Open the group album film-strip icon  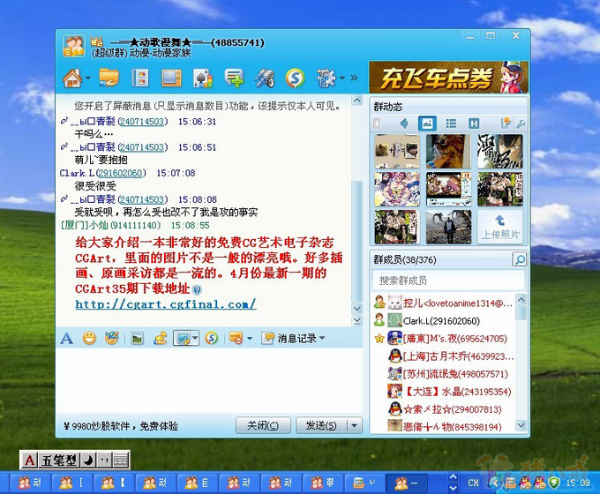140,78
